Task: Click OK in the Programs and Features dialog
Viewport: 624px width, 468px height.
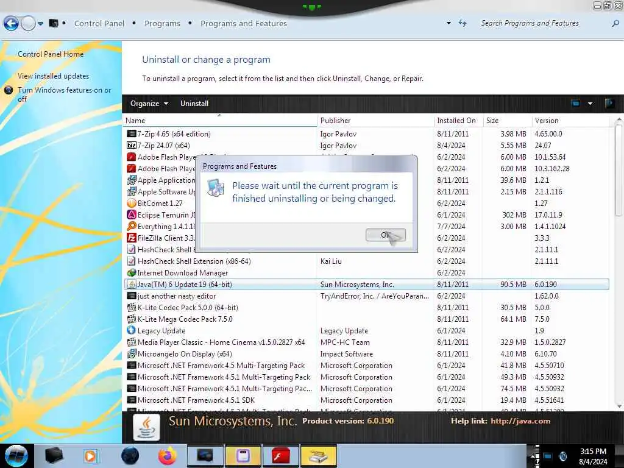Action: click(385, 235)
